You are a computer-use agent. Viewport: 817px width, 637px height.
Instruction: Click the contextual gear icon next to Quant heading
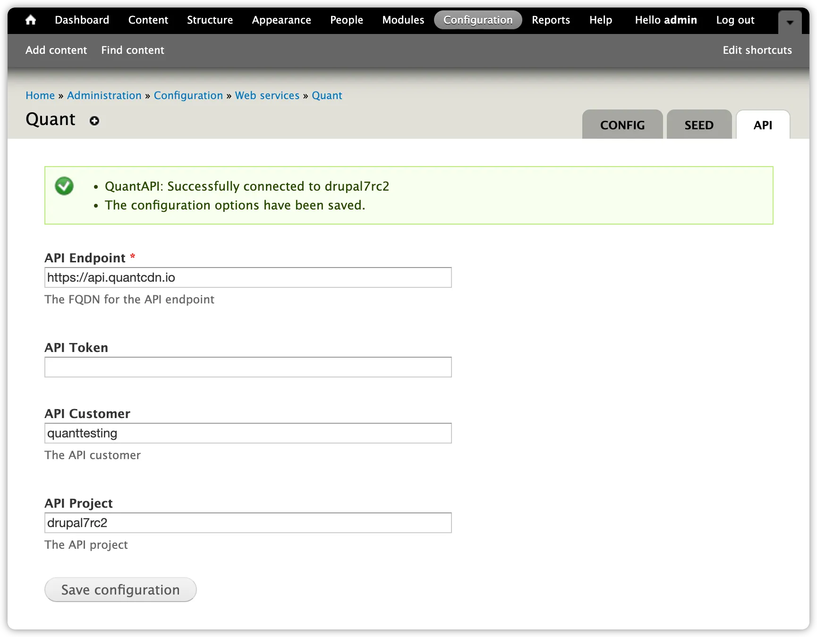94,121
